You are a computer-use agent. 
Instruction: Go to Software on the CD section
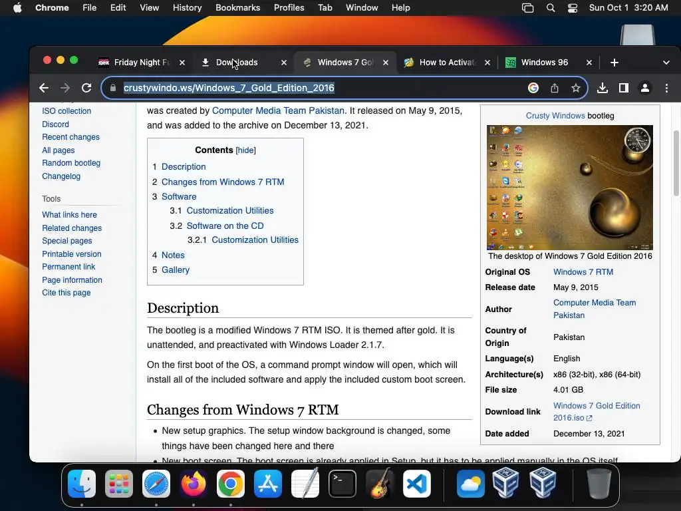[x=225, y=226]
